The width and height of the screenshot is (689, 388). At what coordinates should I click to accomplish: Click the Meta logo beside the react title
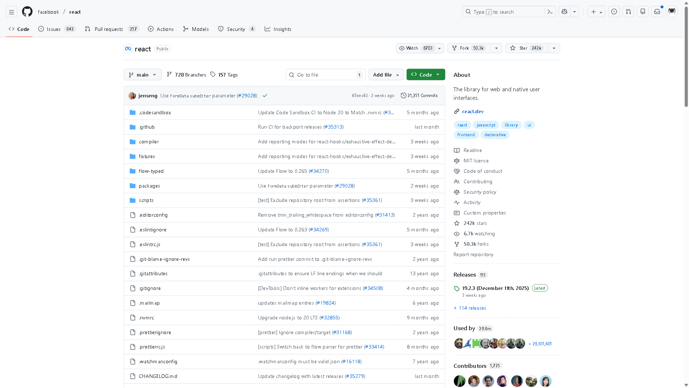(x=128, y=48)
